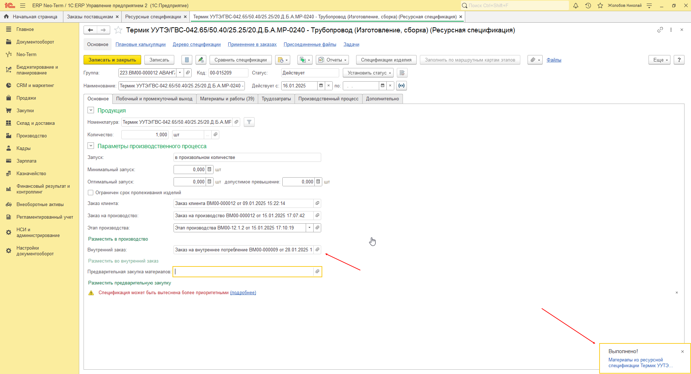The height and width of the screenshot is (374, 691).
Task: Open the attachments paperclip dropdown
Action: click(535, 60)
